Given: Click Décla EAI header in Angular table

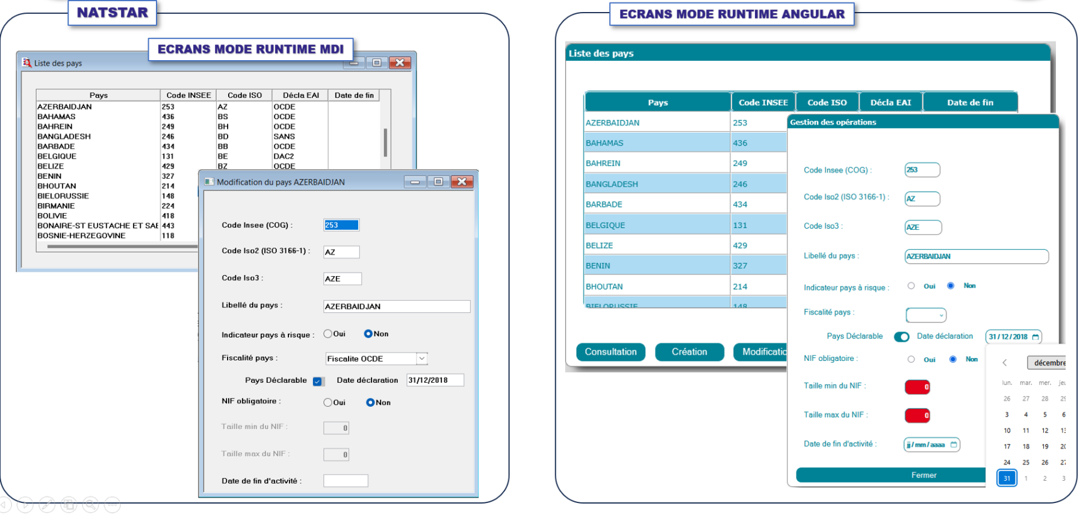Looking at the screenshot, I should 891,102.
